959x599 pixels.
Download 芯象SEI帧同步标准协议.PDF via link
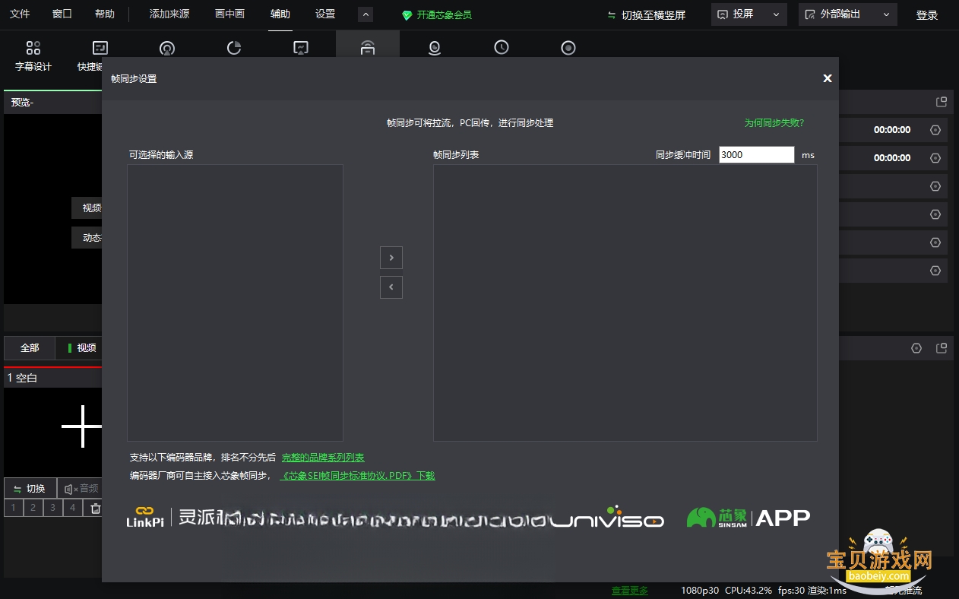(x=357, y=476)
